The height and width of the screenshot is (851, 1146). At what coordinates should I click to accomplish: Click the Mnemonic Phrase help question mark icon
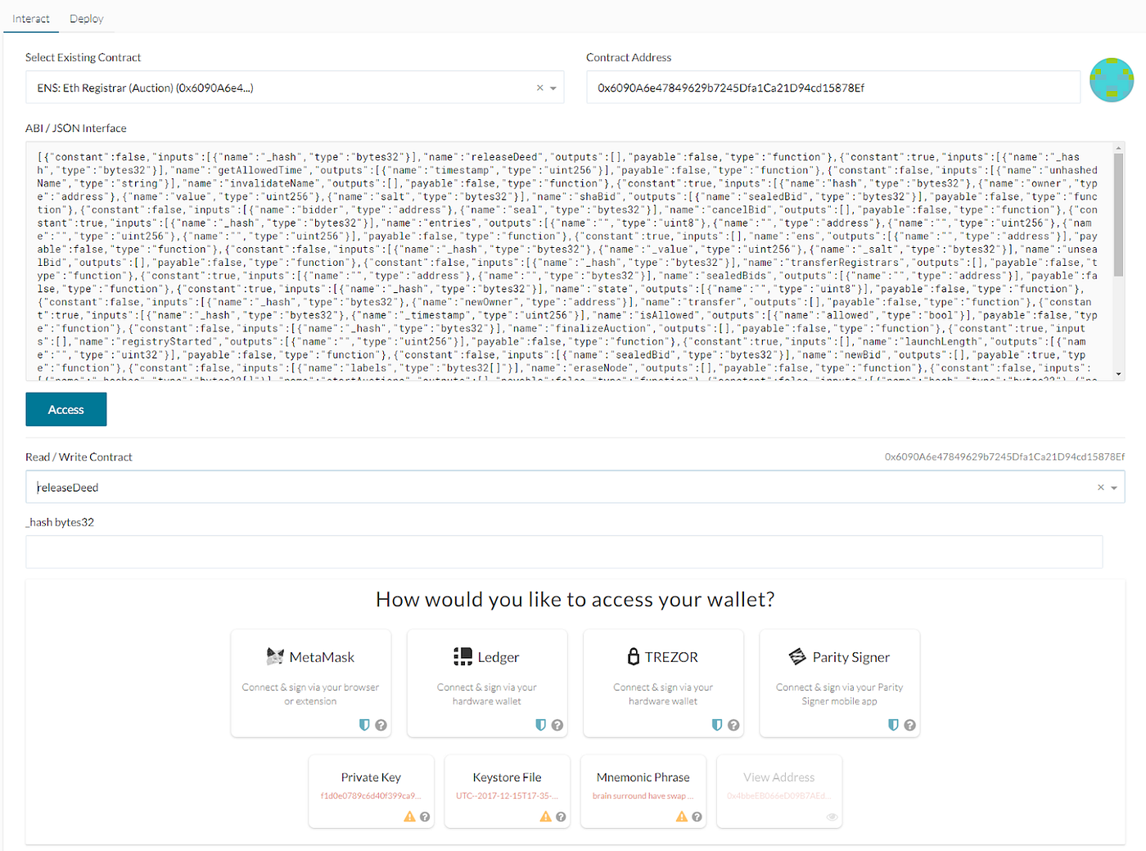[x=697, y=817]
